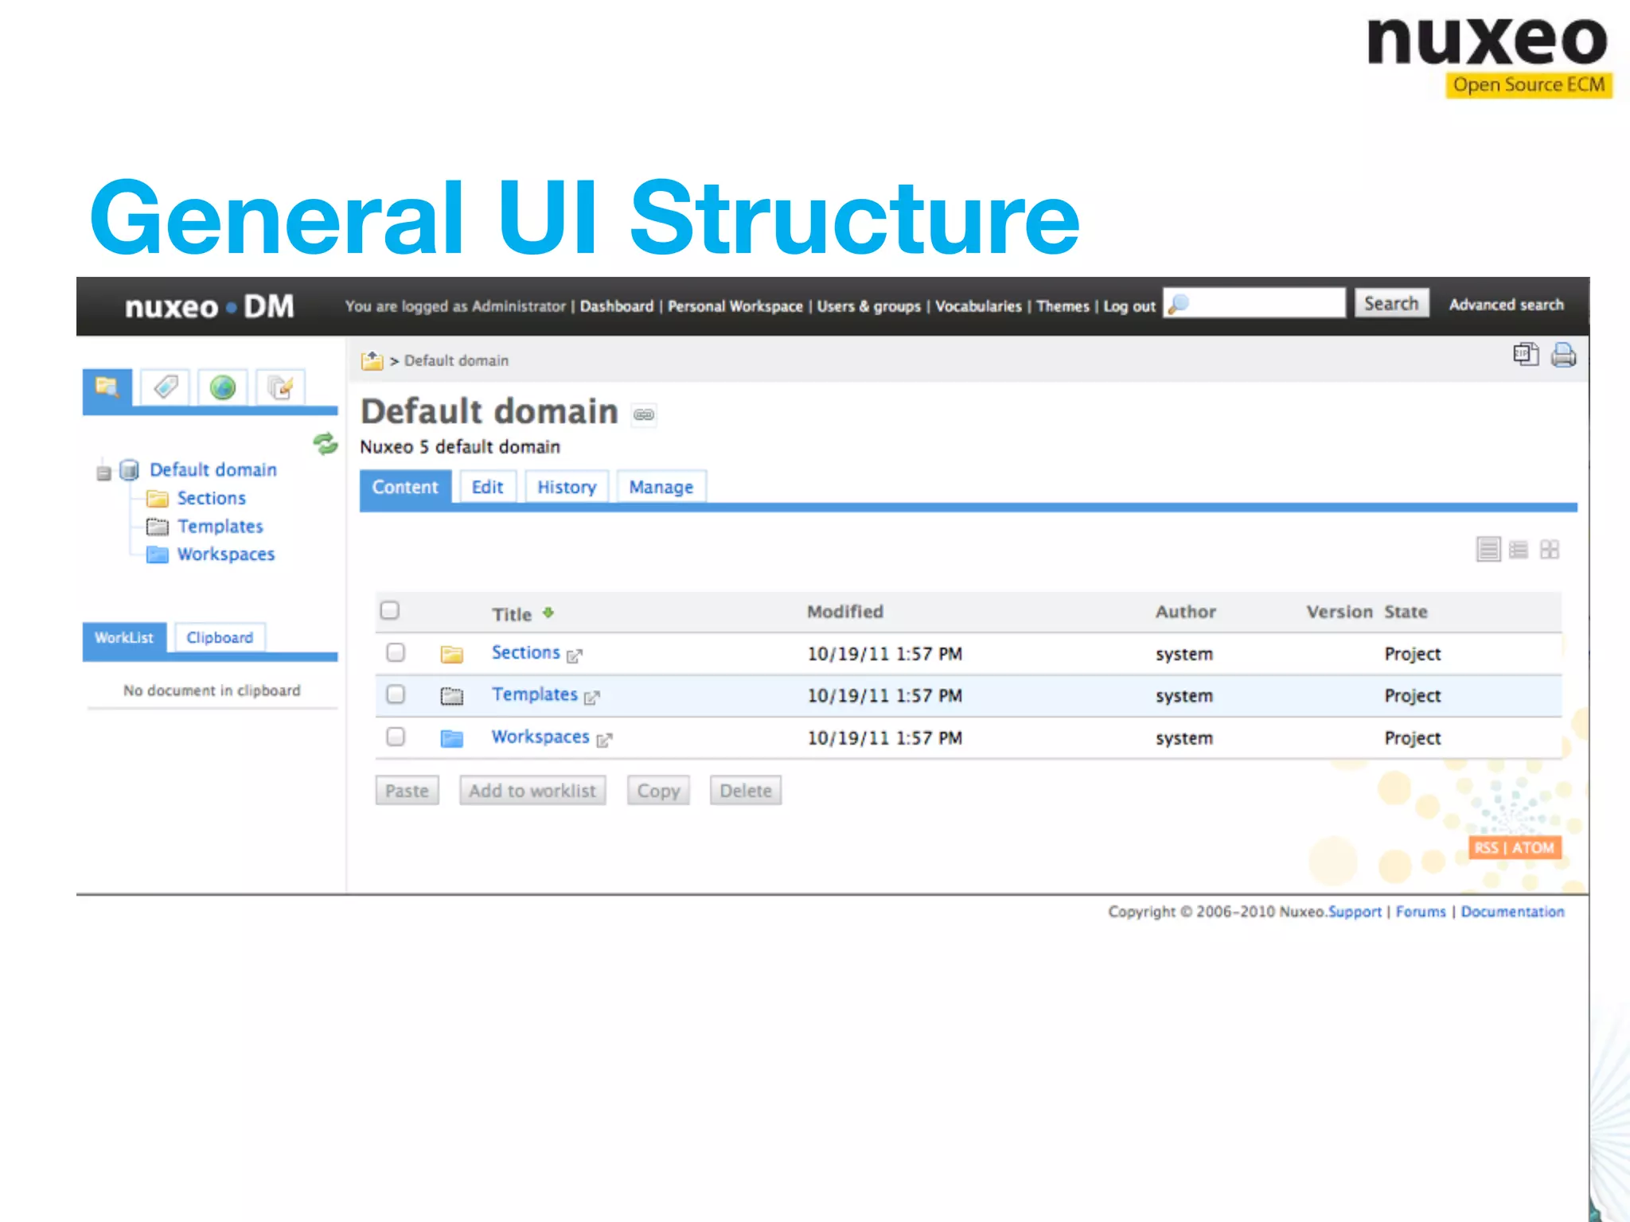The image size is (1630, 1222).
Task: Switch to thumbnail grid view icon
Action: tap(1549, 550)
